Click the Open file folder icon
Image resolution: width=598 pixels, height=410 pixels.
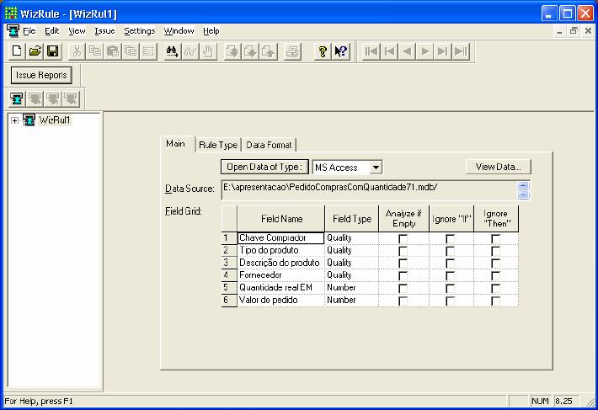(x=35, y=51)
